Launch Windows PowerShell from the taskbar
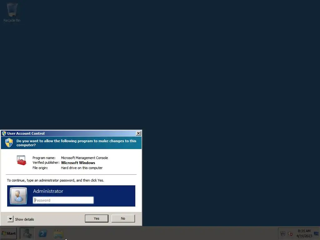This screenshot has width=320, height=240. (x=43, y=233)
